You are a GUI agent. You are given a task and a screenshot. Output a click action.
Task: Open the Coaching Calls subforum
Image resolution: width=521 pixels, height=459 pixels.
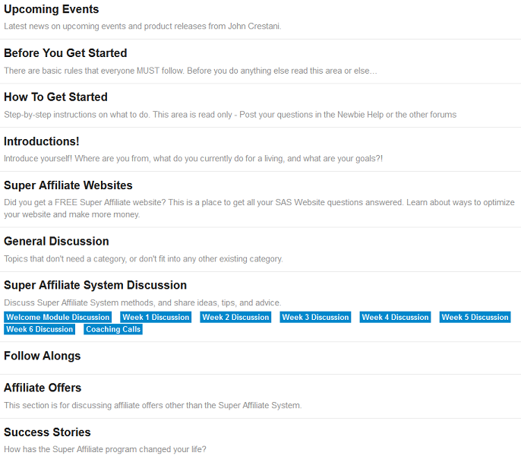pyautogui.click(x=113, y=329)
